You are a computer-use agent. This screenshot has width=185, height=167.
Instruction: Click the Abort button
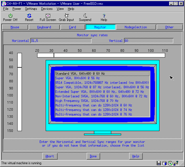pos(50,156)
